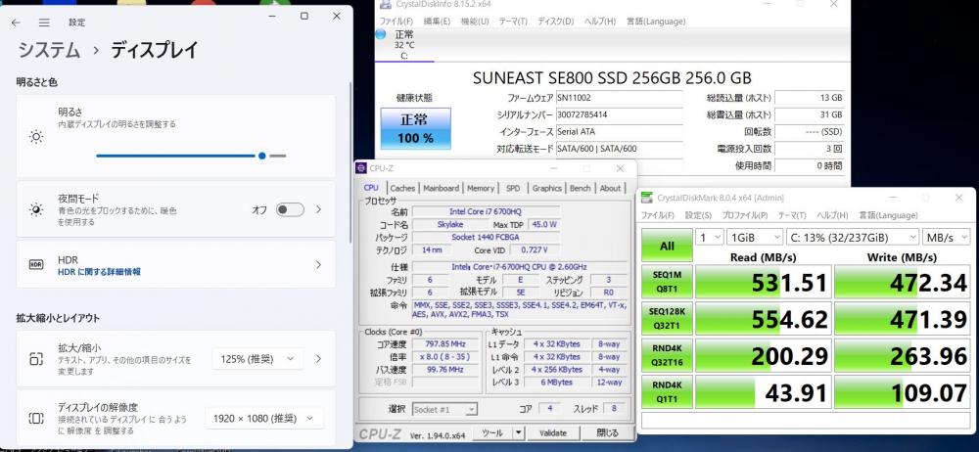Select the CPU-Z CPU tab

(371, 188)
